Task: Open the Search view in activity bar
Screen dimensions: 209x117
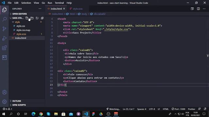Action: click(x=4, y=19)
